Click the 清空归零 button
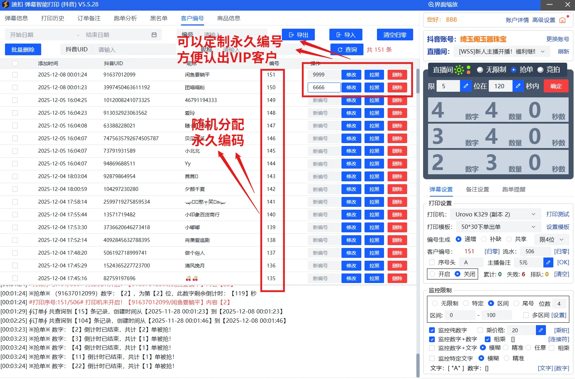The image size is (575, 379). click(395, 34)
